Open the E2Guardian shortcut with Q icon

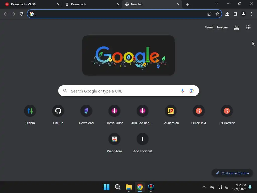pyautogui.click(x=227, y=115)
